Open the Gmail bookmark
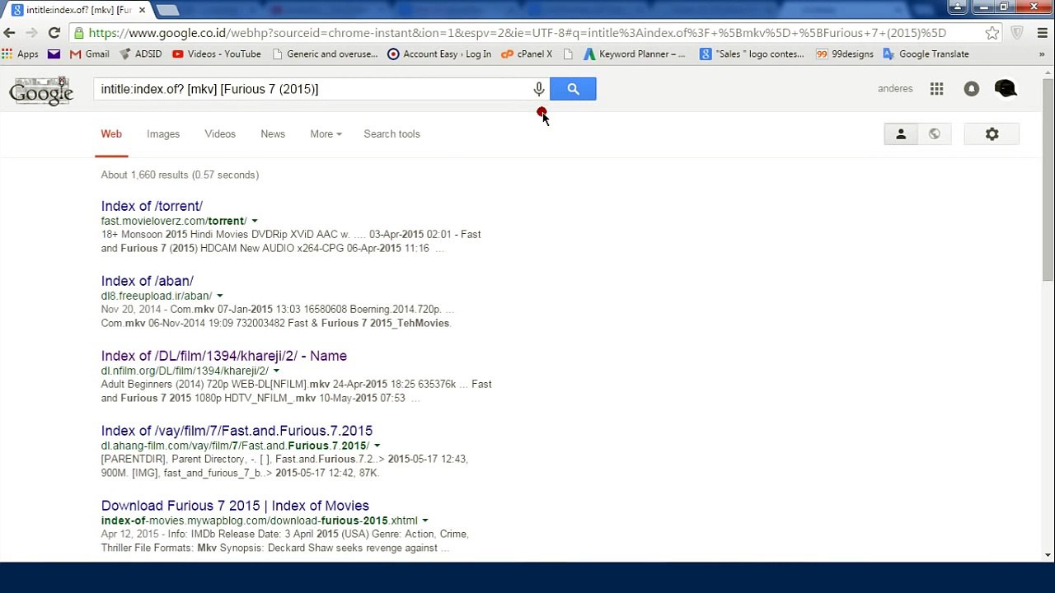 90,54
